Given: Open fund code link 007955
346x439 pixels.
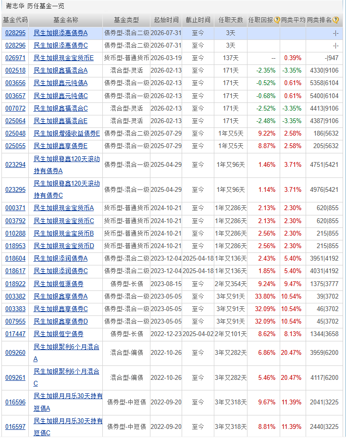Looking at the screenshot, I should click(x=15, y=321).
